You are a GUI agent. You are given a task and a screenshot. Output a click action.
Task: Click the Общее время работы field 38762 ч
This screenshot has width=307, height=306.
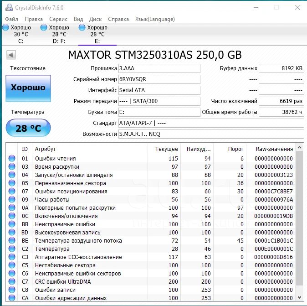tap(281, 112)
